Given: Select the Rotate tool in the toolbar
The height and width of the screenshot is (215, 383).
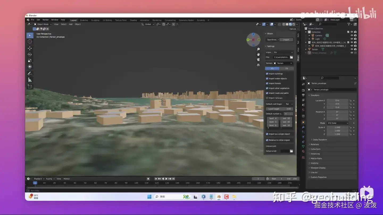Looking at the screenshot, I should pyautogui.click(x=30, y=54).
